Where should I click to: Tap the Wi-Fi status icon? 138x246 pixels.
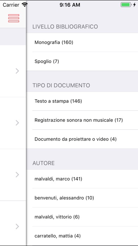[x=25, y=5]
